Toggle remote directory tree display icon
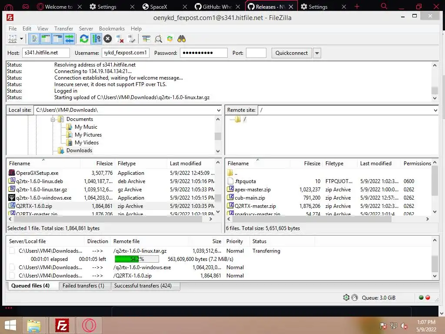Screen dimensions: 445x334 pos(58,39)
